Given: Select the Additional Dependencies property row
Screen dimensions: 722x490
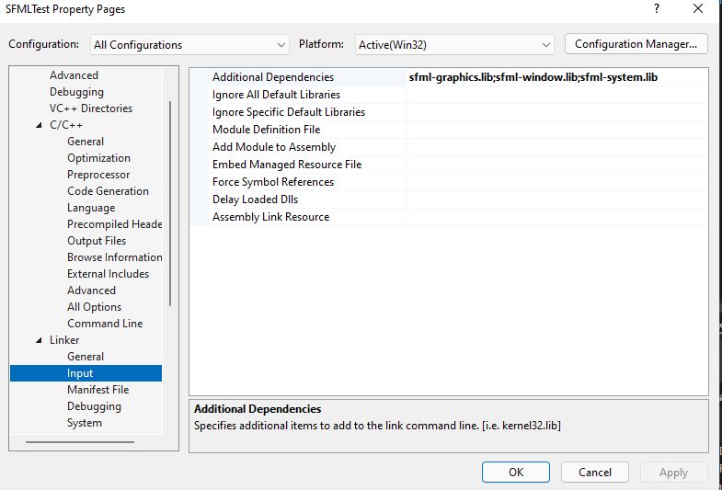Looking at the screenshot, I should 449,77.
